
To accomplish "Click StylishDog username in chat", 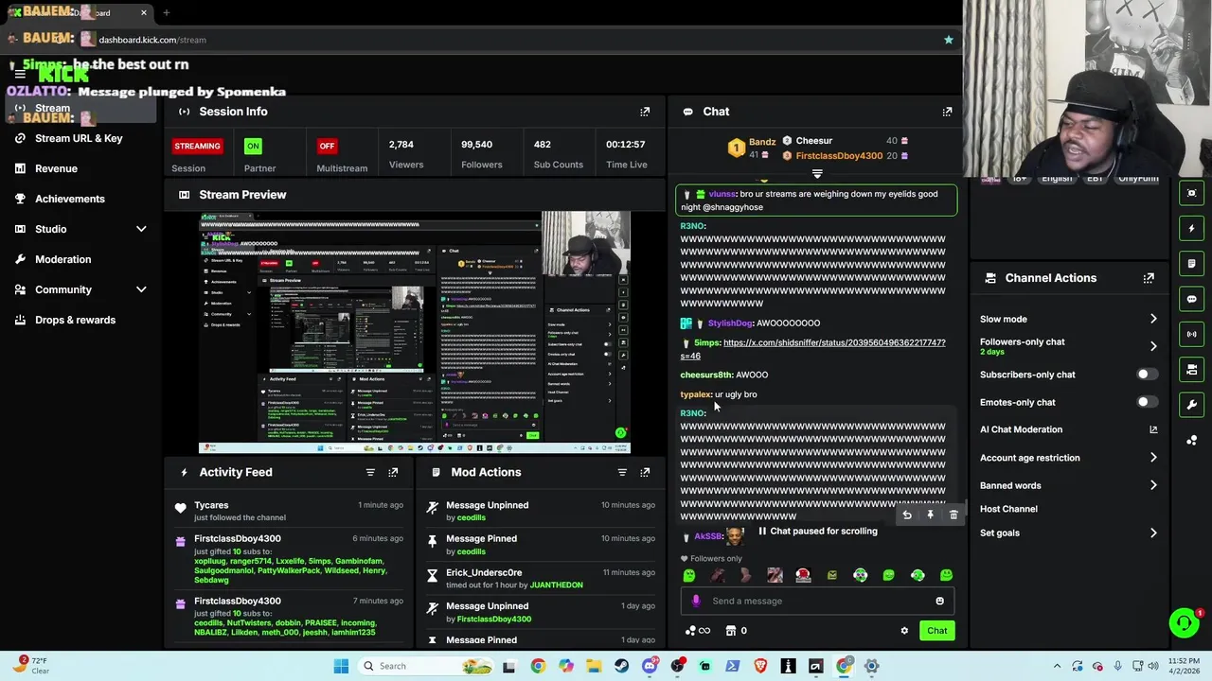I will (x=730, y=323).
